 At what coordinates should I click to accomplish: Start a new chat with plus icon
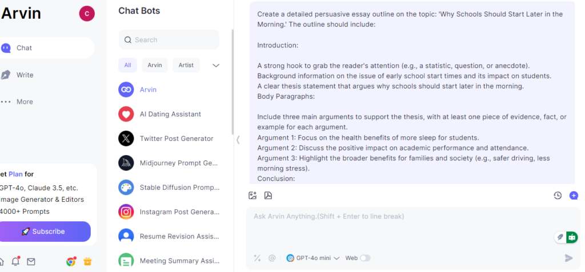tap(574, 195)
